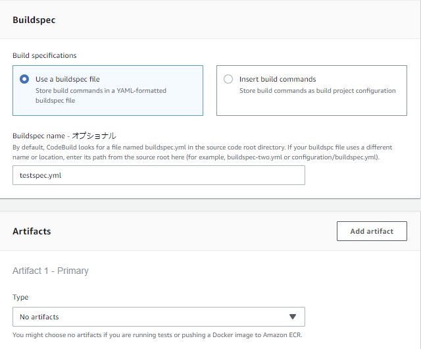Image resolution: width=421 pixels, height=349 pixels.
Task: Click the "Use a buildspec file" option title
Action: pyautogui.click(x=67, y=79)
